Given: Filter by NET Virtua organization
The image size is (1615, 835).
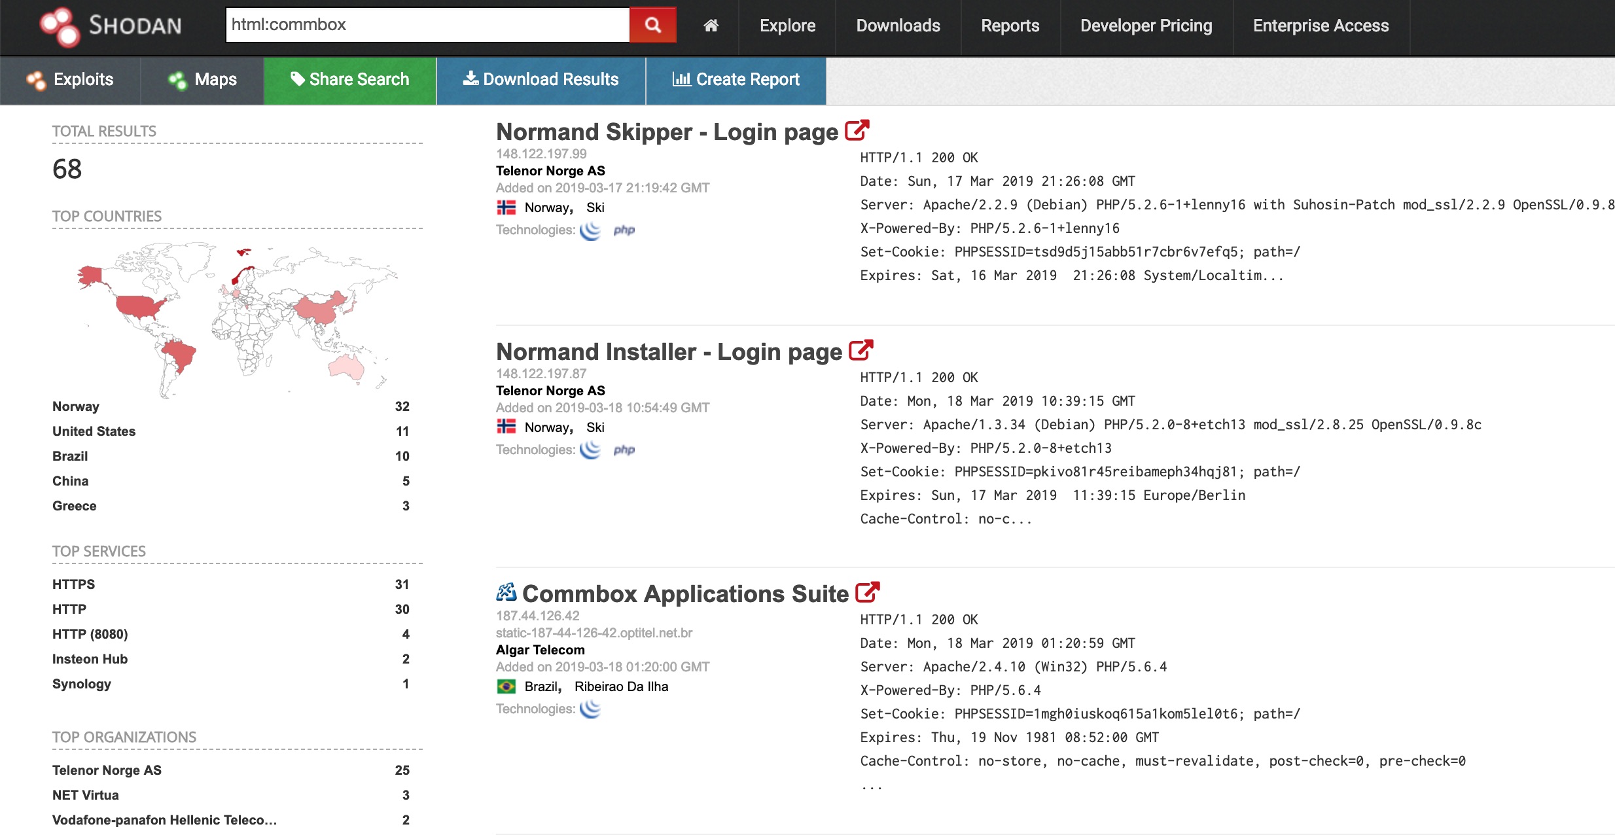Looking at the screenshot, I should point(86,795).
